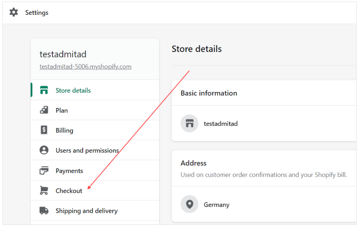This screenshot has width=359, height=226.
Task: Click the testadmitad store avatar icon
Action: (x=189, y=124)
